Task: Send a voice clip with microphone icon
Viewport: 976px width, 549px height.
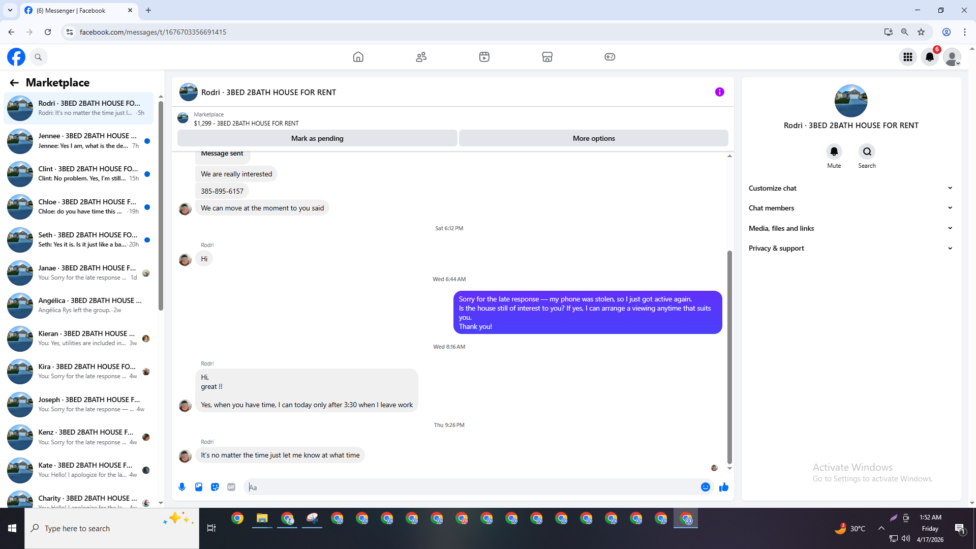Action: coord(182,487)
